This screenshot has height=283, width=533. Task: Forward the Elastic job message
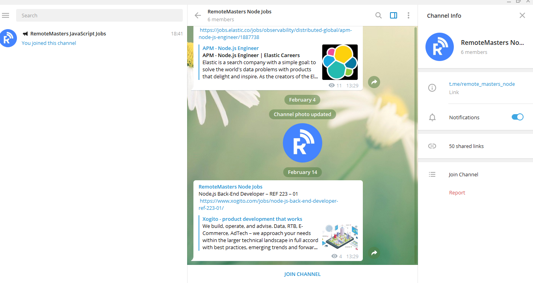click(374, 82)
